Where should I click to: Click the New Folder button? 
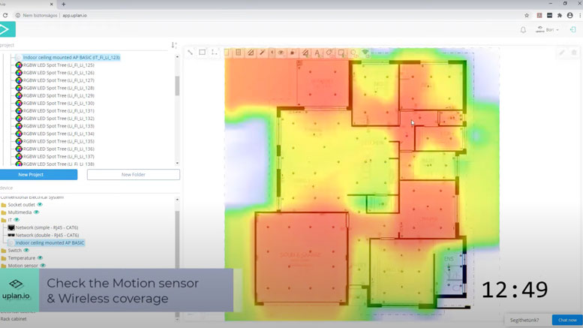pyautogui.click(x=133, y=174)
